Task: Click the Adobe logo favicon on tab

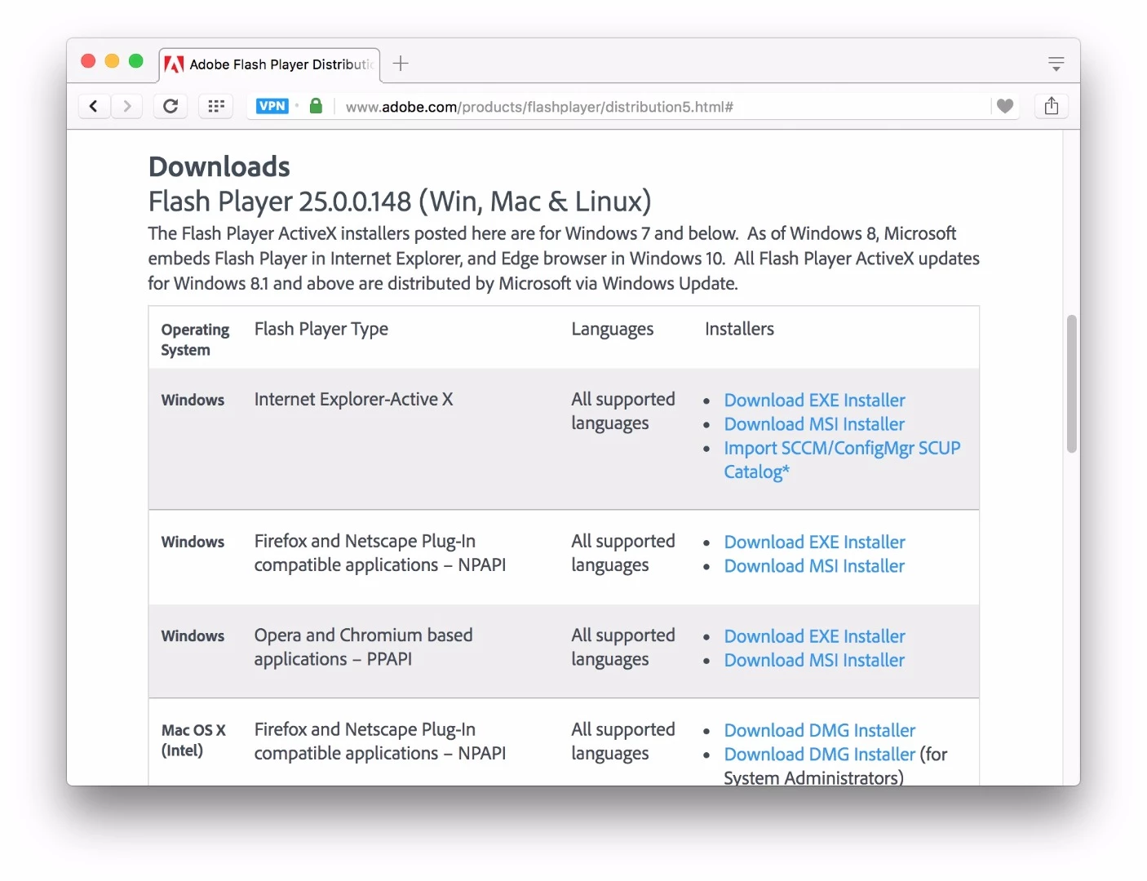Action: 174,64
